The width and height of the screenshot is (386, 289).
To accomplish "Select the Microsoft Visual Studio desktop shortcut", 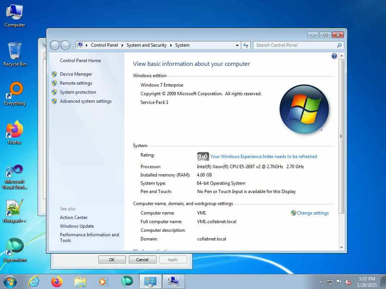I will point(15,177).
